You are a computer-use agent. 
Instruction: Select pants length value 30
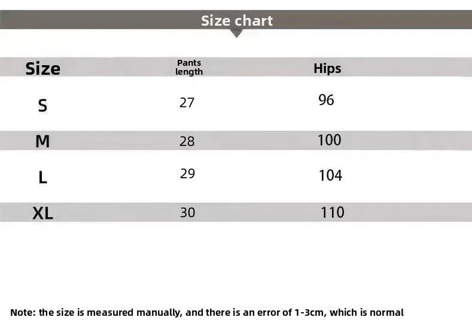click(x=187, y=212)
